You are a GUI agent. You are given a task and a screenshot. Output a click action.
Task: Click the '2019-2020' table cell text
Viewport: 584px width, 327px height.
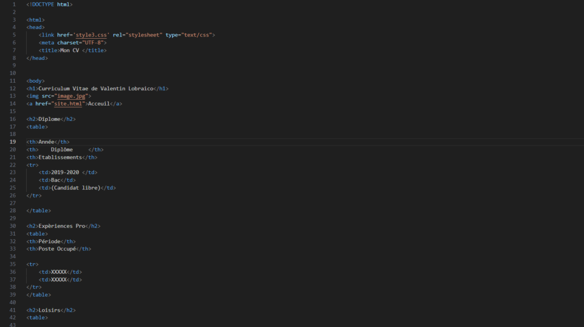point(65,173)
